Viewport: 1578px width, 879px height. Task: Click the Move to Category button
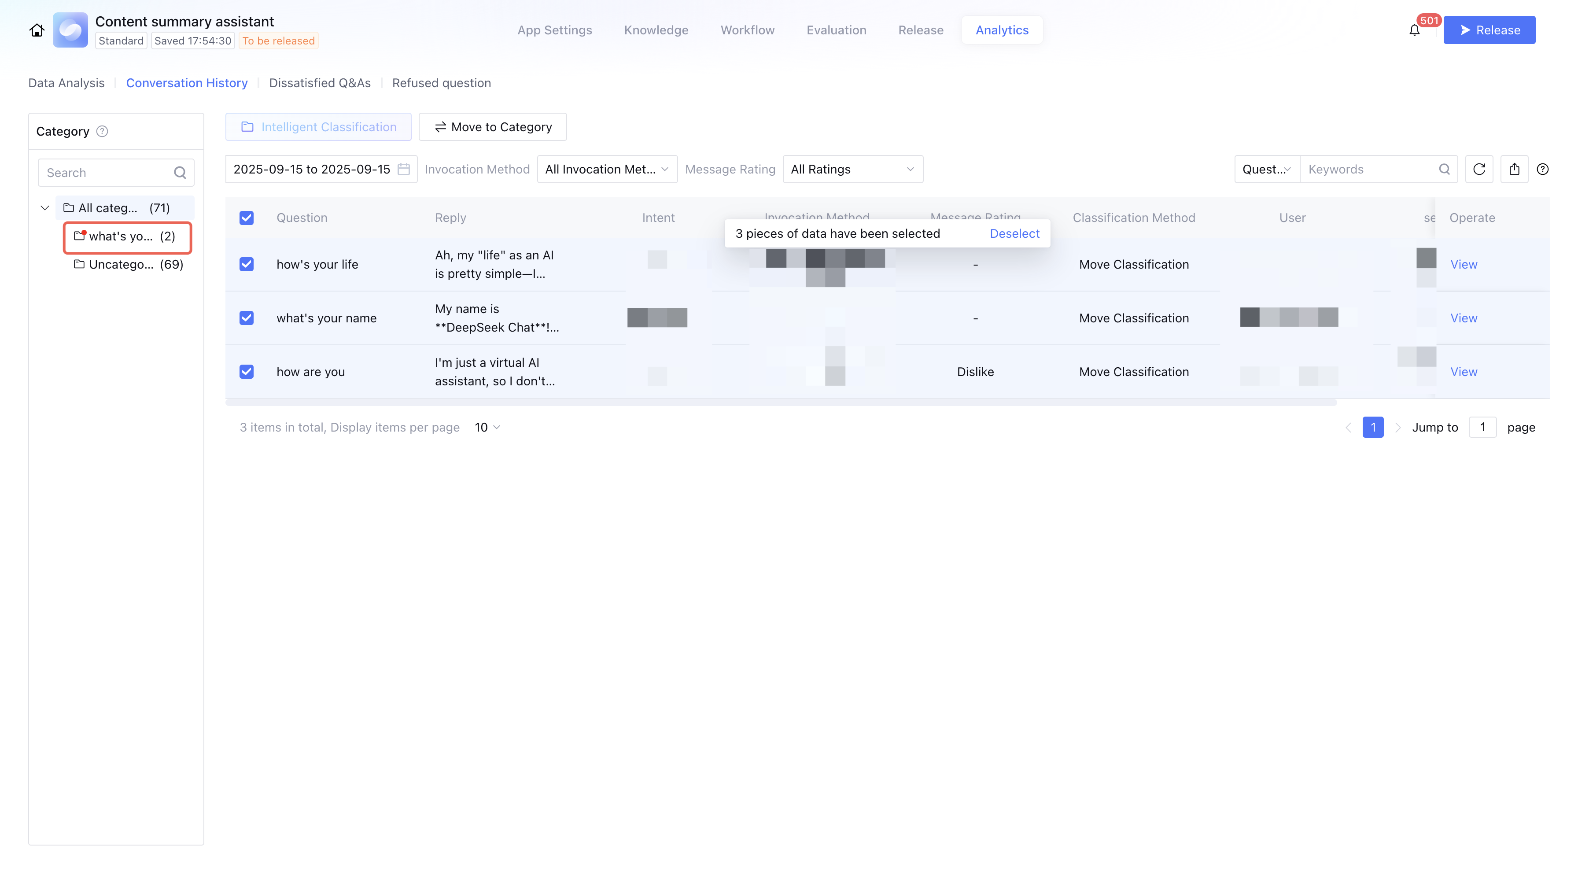point(493,127)
